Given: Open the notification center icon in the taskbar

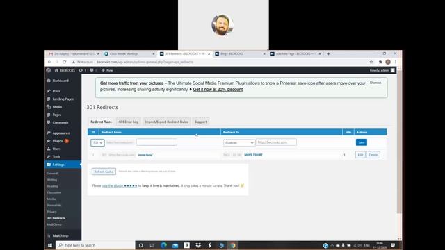Looking at the screenshot, I should point(393,245).
